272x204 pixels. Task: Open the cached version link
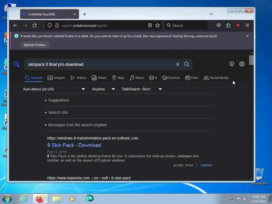[x=206, y=165]
